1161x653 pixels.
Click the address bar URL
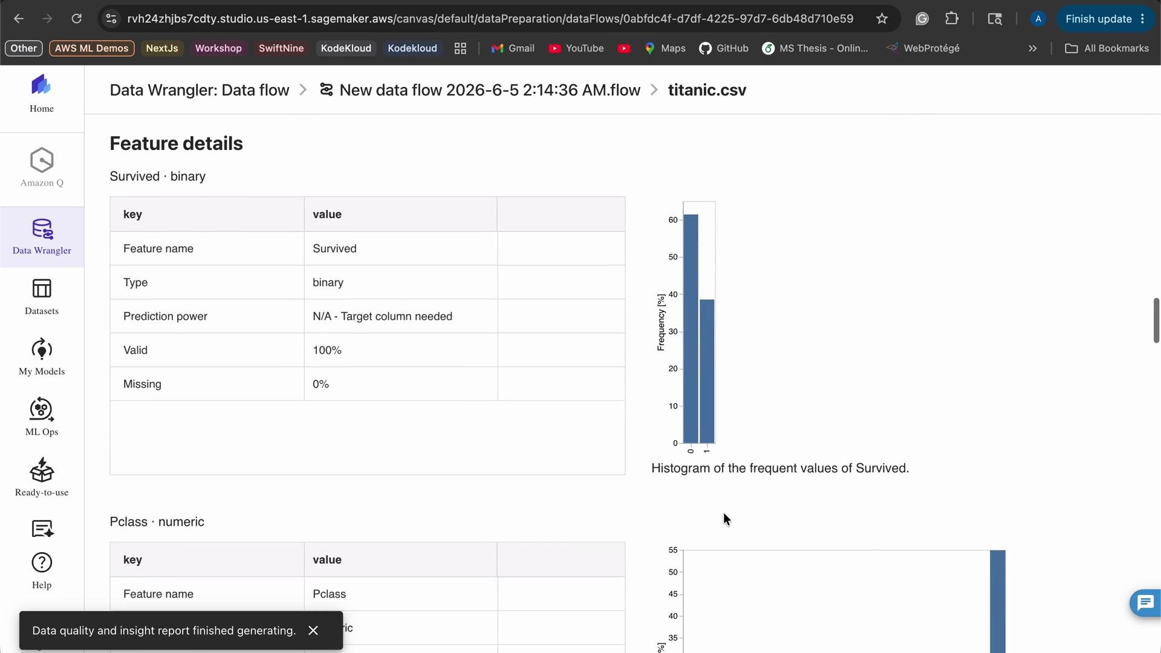coord(490,19)
